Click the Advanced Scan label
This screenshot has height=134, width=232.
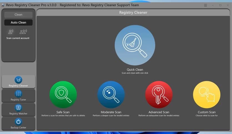[159, 112]
